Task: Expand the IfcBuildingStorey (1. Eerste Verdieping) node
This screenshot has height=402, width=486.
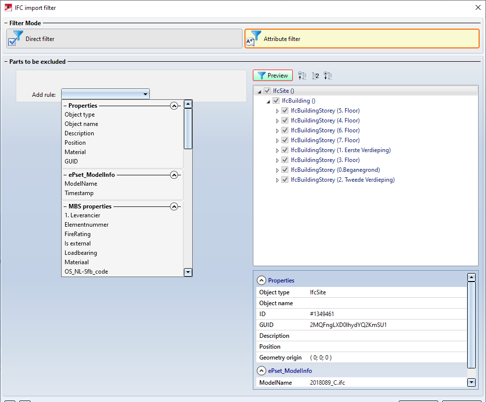Action: click(277, 150)
